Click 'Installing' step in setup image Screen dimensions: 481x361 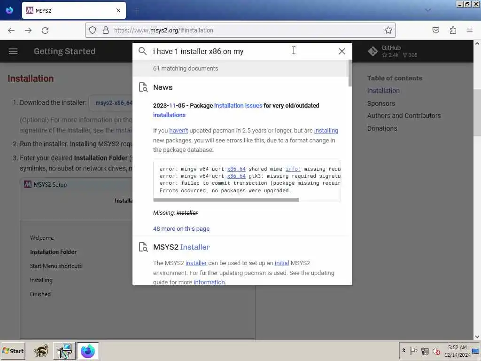click(41, 280)
